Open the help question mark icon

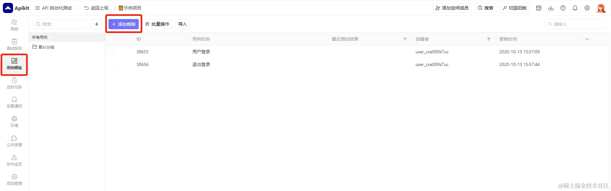pos(563,8)
